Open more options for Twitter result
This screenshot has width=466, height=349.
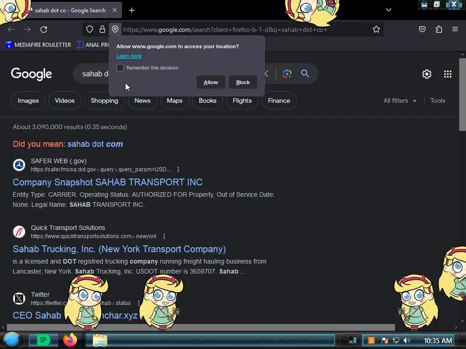coord(138,303)
